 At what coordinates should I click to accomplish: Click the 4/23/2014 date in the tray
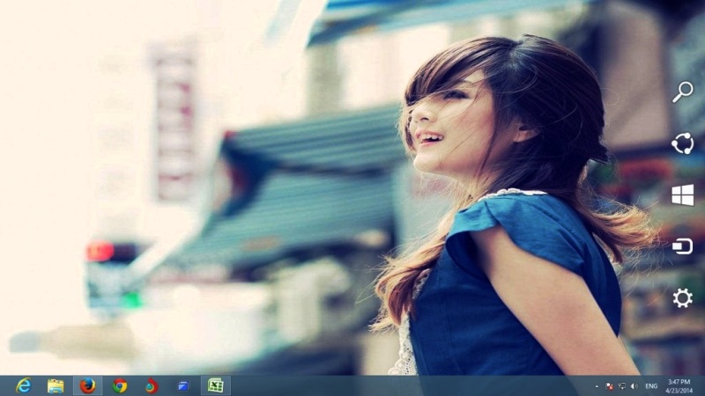pyautogui.click(x=679, y=391)
